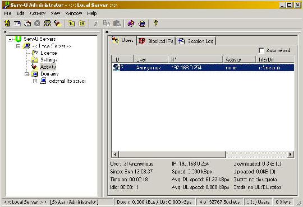Open the Activity menu
Image resolution: width=303 pixels, height=207 pixels.
click(x=38, y=13)
